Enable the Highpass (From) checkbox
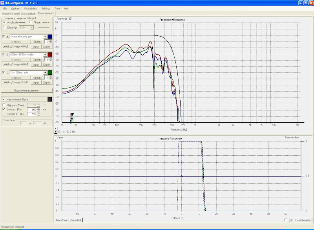The height and width of the screenshot is (230, 314). coord(4,105)
